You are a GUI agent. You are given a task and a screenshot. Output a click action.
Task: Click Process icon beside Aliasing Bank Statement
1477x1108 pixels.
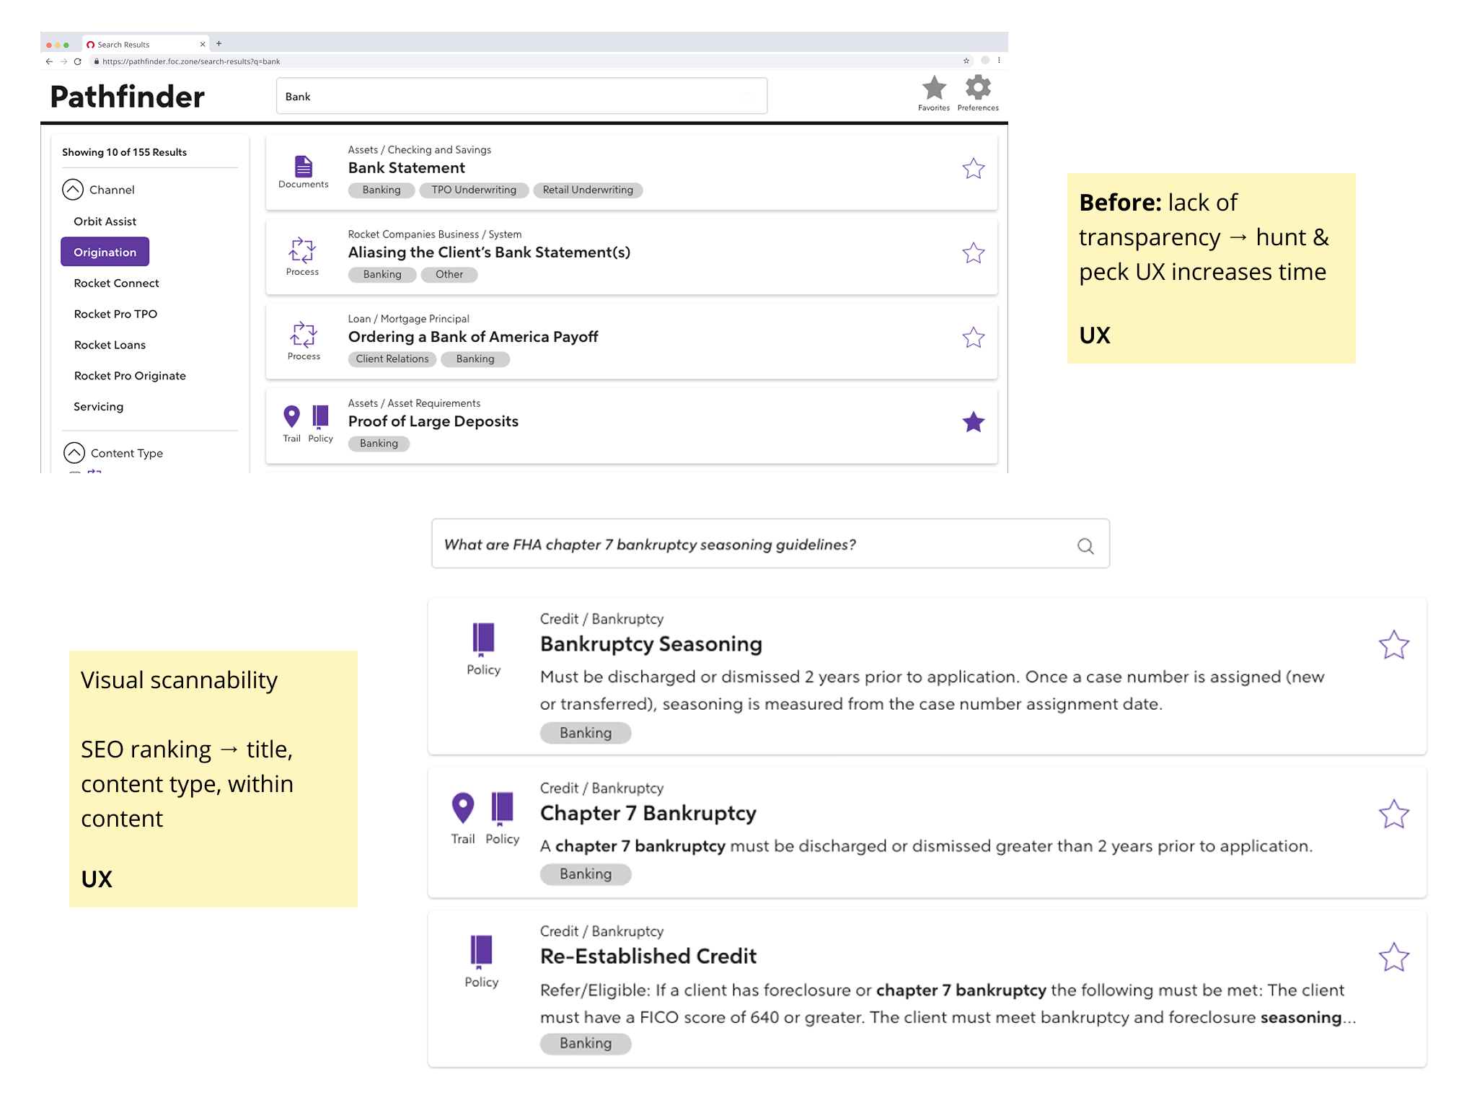302,251
